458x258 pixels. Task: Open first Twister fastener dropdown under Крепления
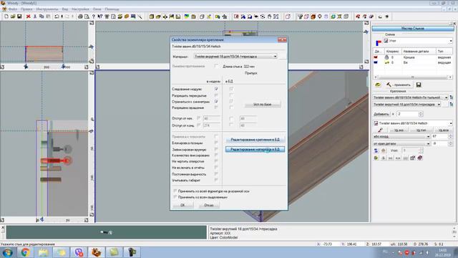click(x=410, y=97)
